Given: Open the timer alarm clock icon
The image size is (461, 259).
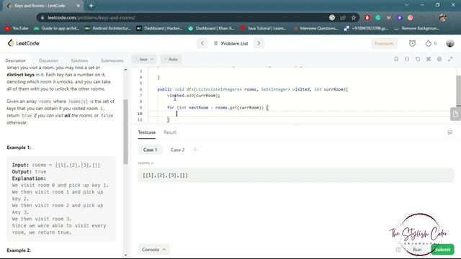Looking at the screenshot, I should pos(412,43).
